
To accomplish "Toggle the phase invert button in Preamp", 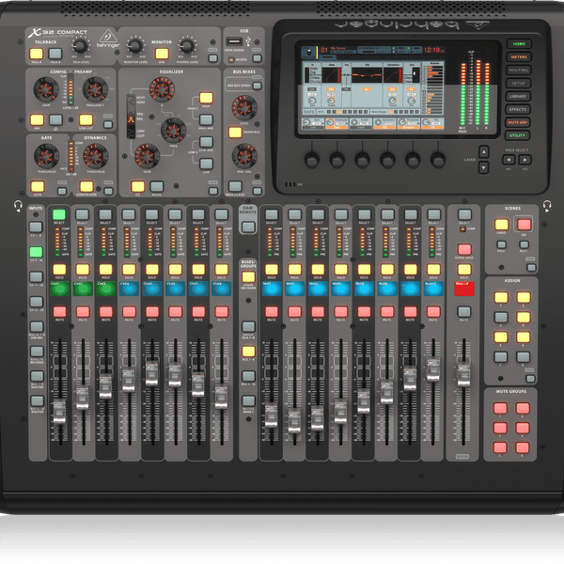I will pyautogui.click(x=55, y=119).
